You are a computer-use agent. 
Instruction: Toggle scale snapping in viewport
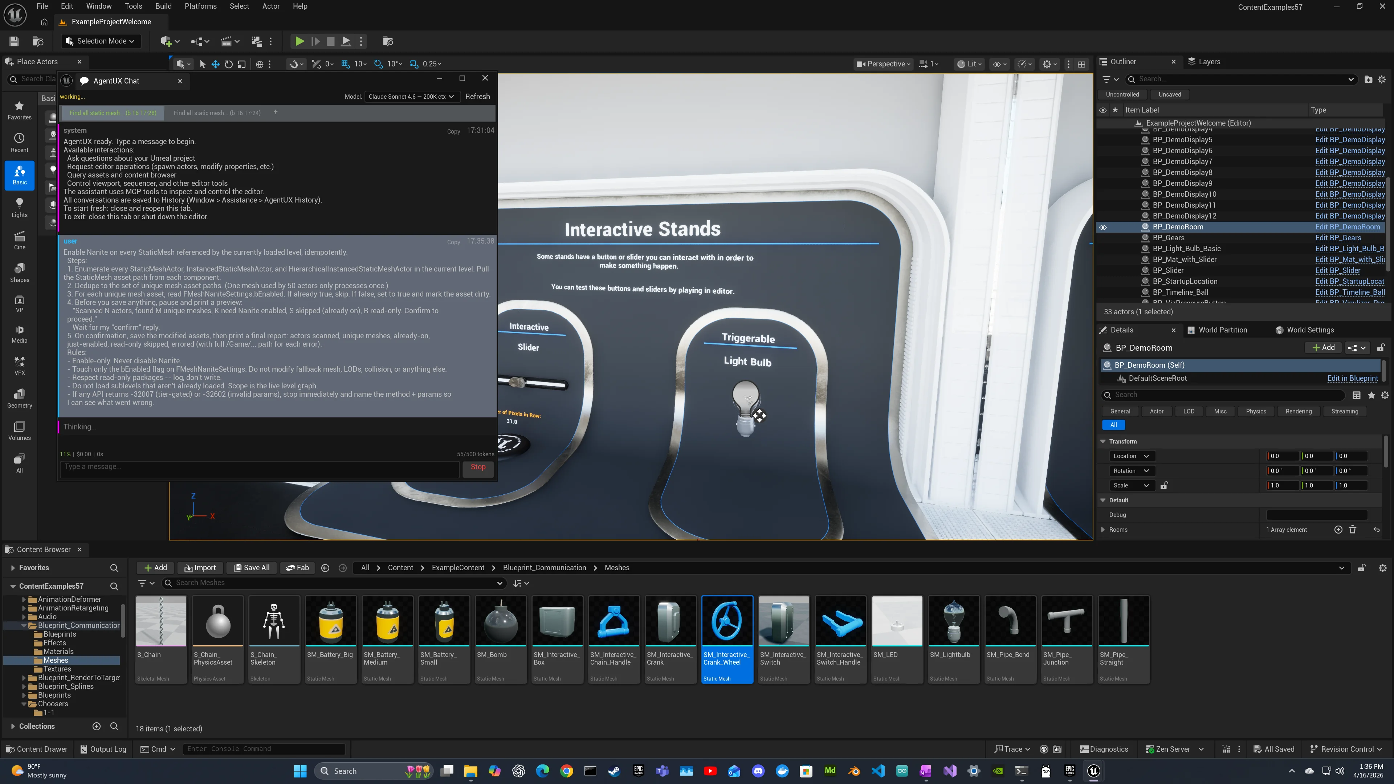[x=414, y=64]
